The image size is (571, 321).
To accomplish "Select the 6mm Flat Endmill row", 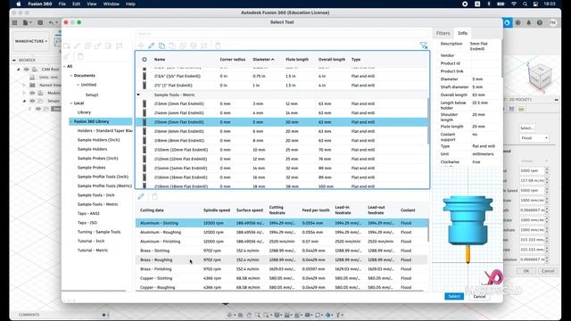I will (x=282, y=131).
